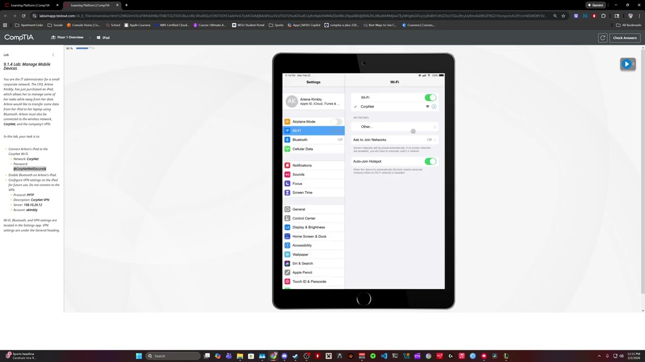Tap the Apple Pencil icon
Image resolution: width=645 pixels, height=362 pixels.
(x=287, y=273)
